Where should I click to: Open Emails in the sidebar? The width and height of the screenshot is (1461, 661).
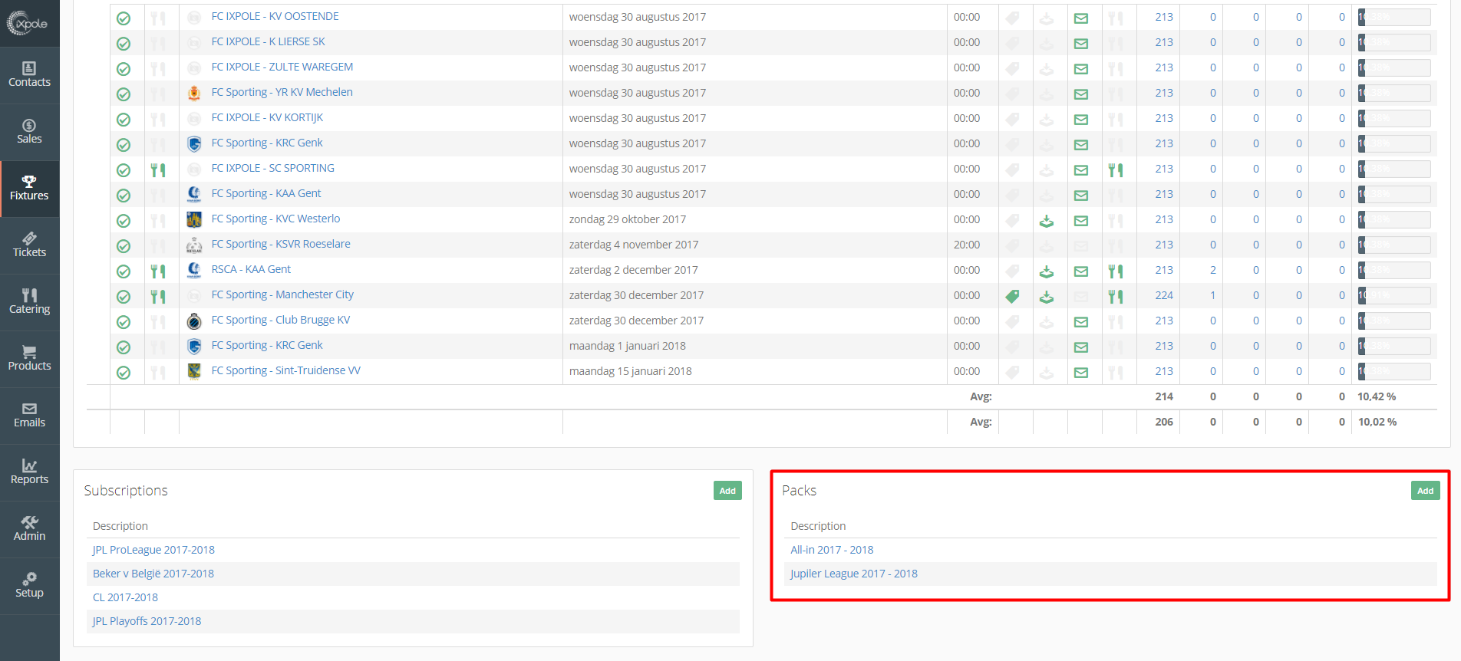pyautogui.click(x=29, y=416)
